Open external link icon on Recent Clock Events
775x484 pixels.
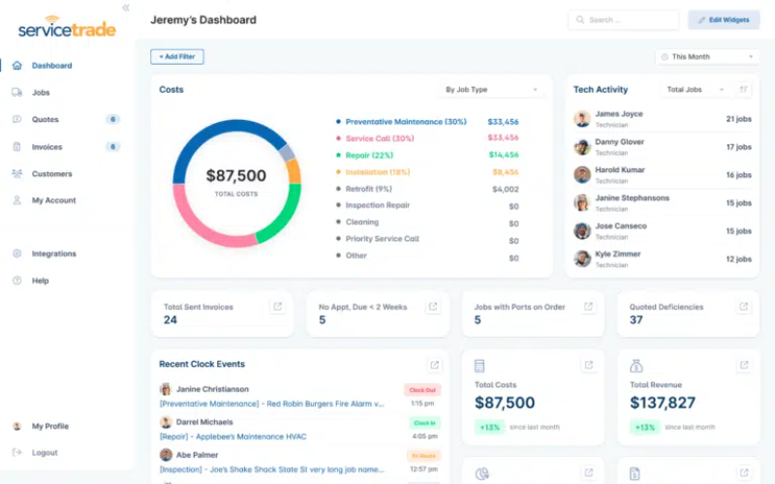tap(434, 365)
